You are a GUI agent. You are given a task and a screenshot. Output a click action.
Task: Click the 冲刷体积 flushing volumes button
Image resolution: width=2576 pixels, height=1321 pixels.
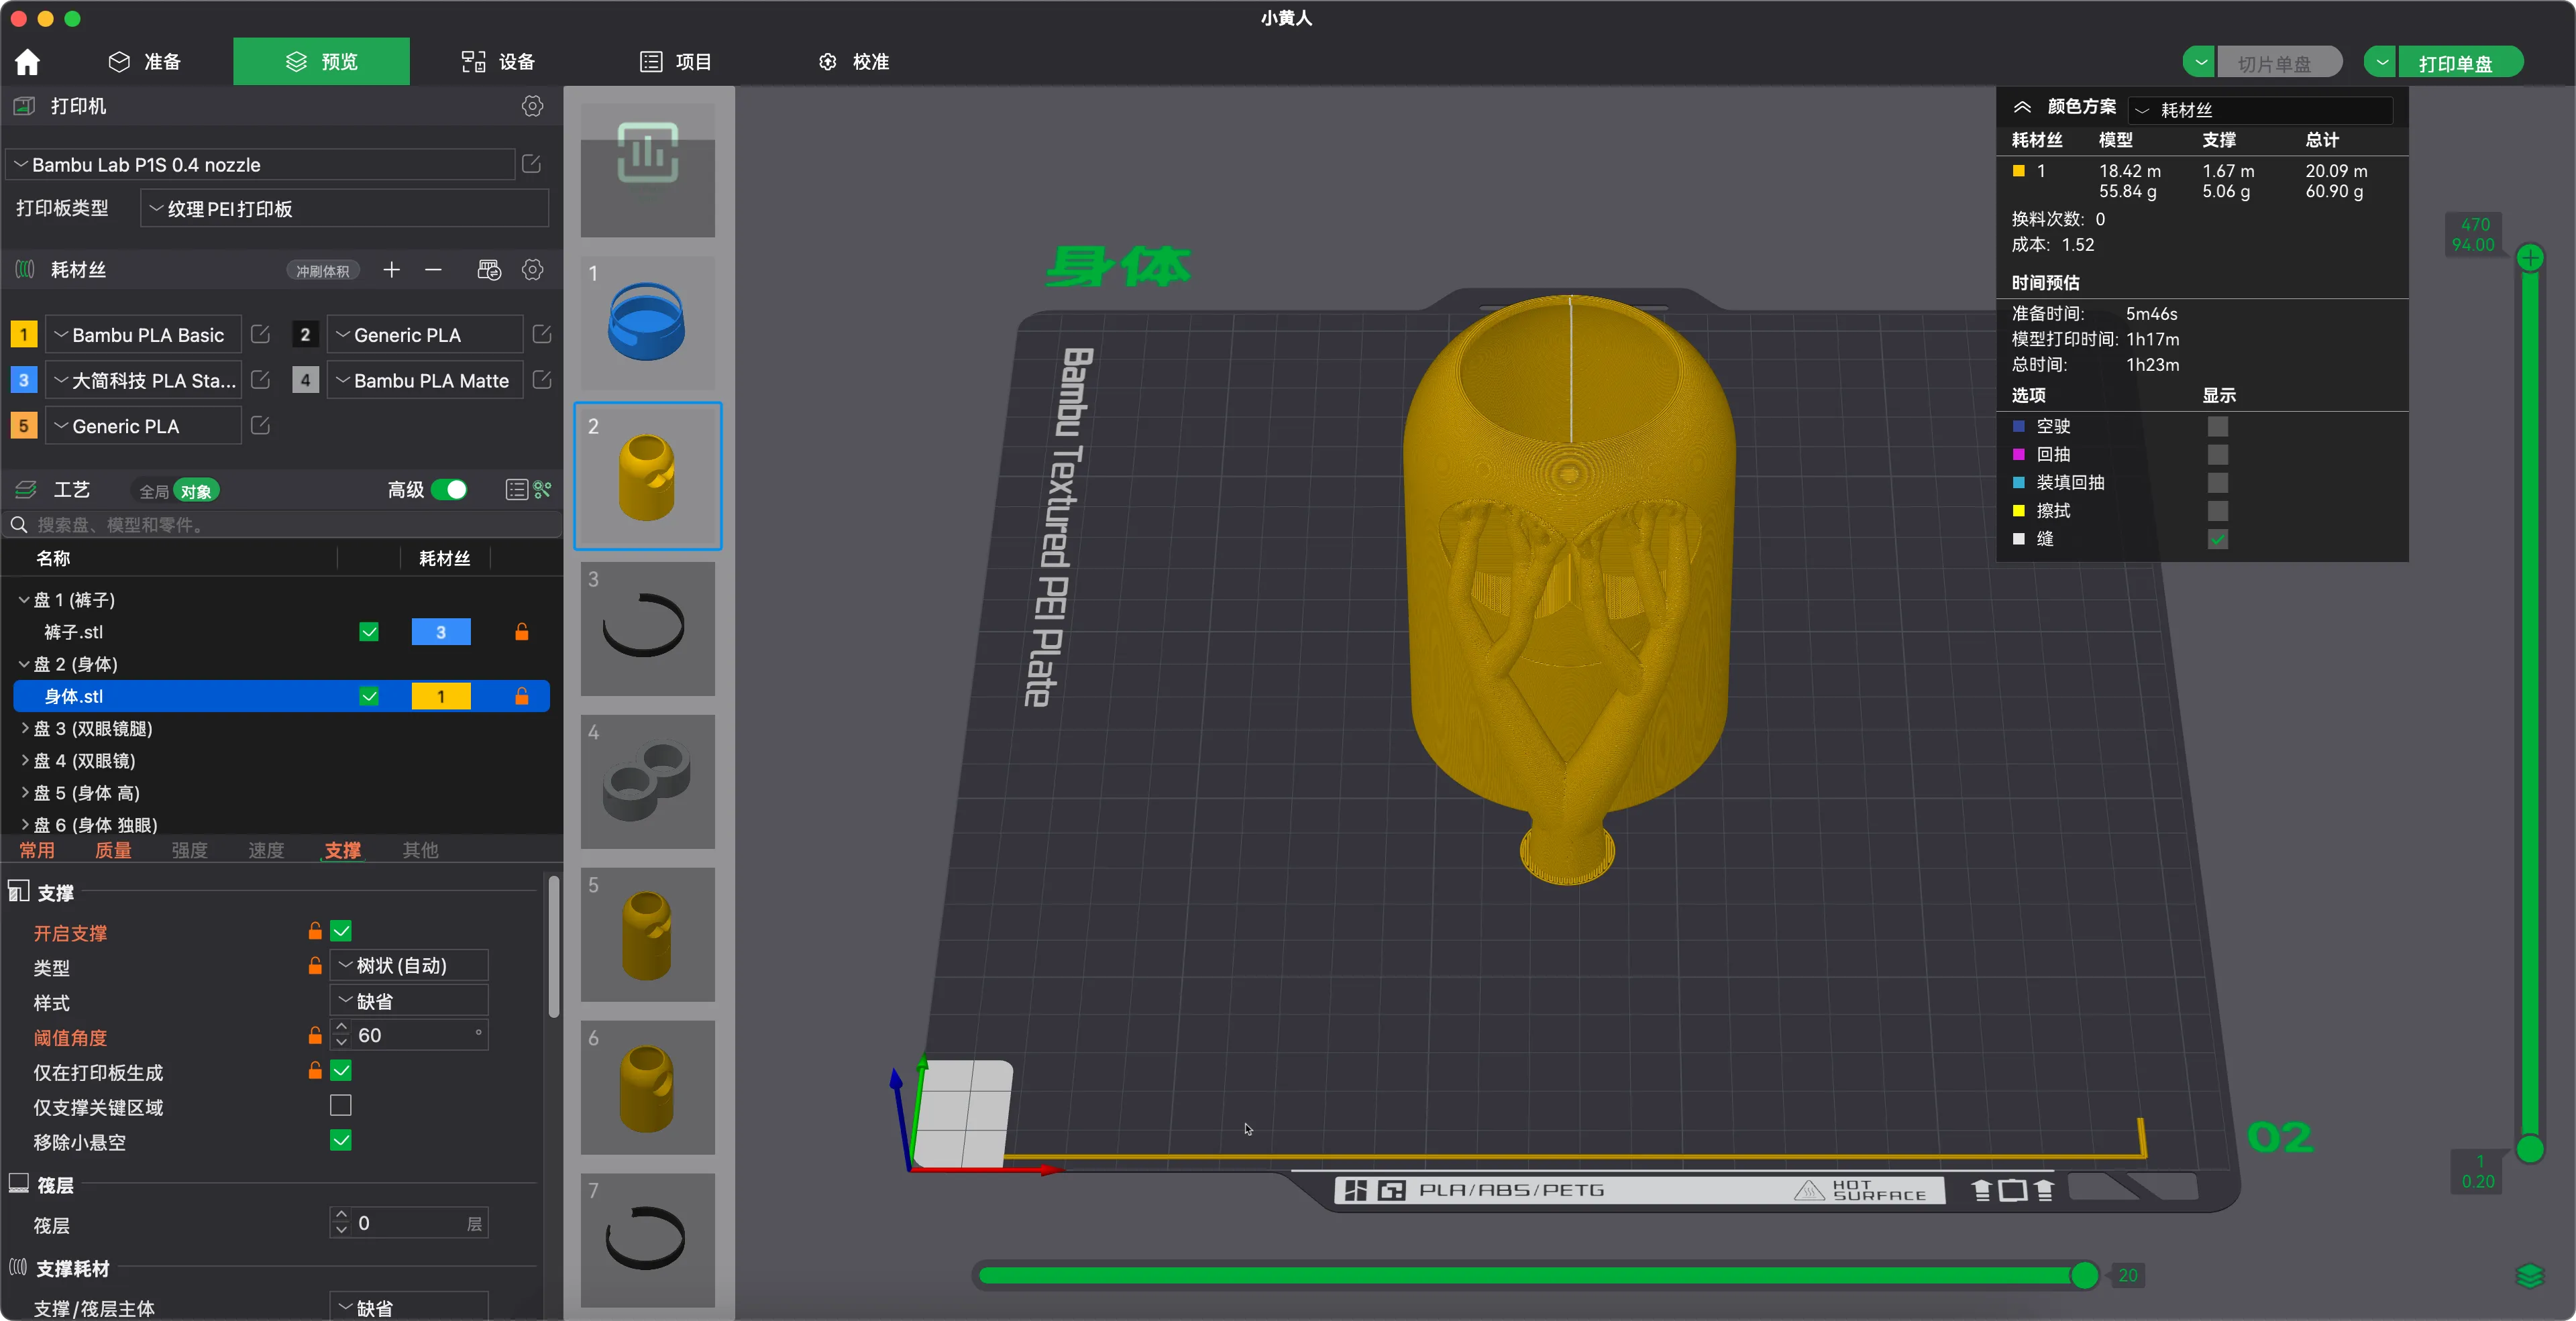coord(322,271)
